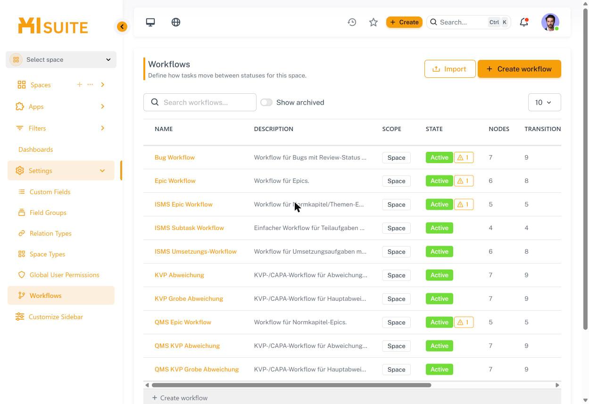Click the Space scope tag of Epic Workflow
Viewport: 589px width, 404px height.
396,181
